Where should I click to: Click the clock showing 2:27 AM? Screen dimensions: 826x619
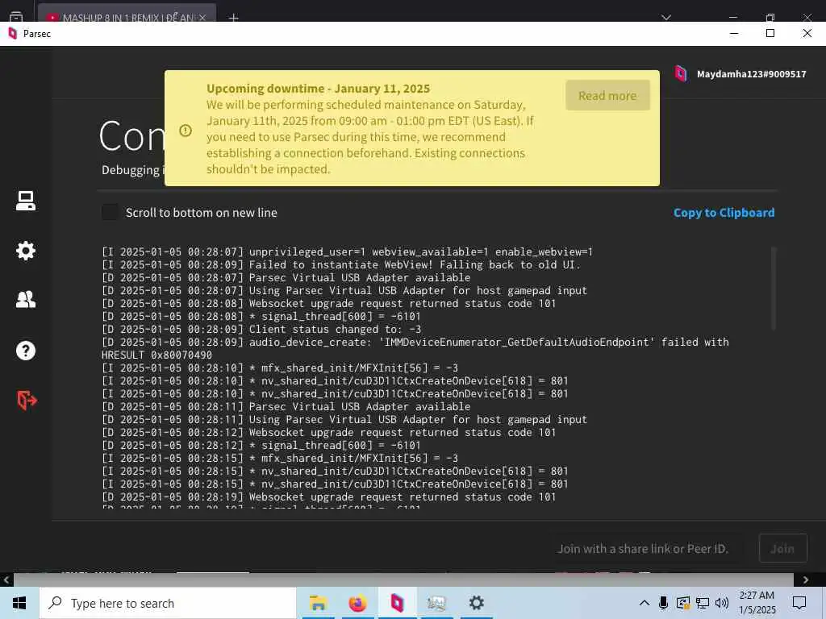[x=757, y=596]
